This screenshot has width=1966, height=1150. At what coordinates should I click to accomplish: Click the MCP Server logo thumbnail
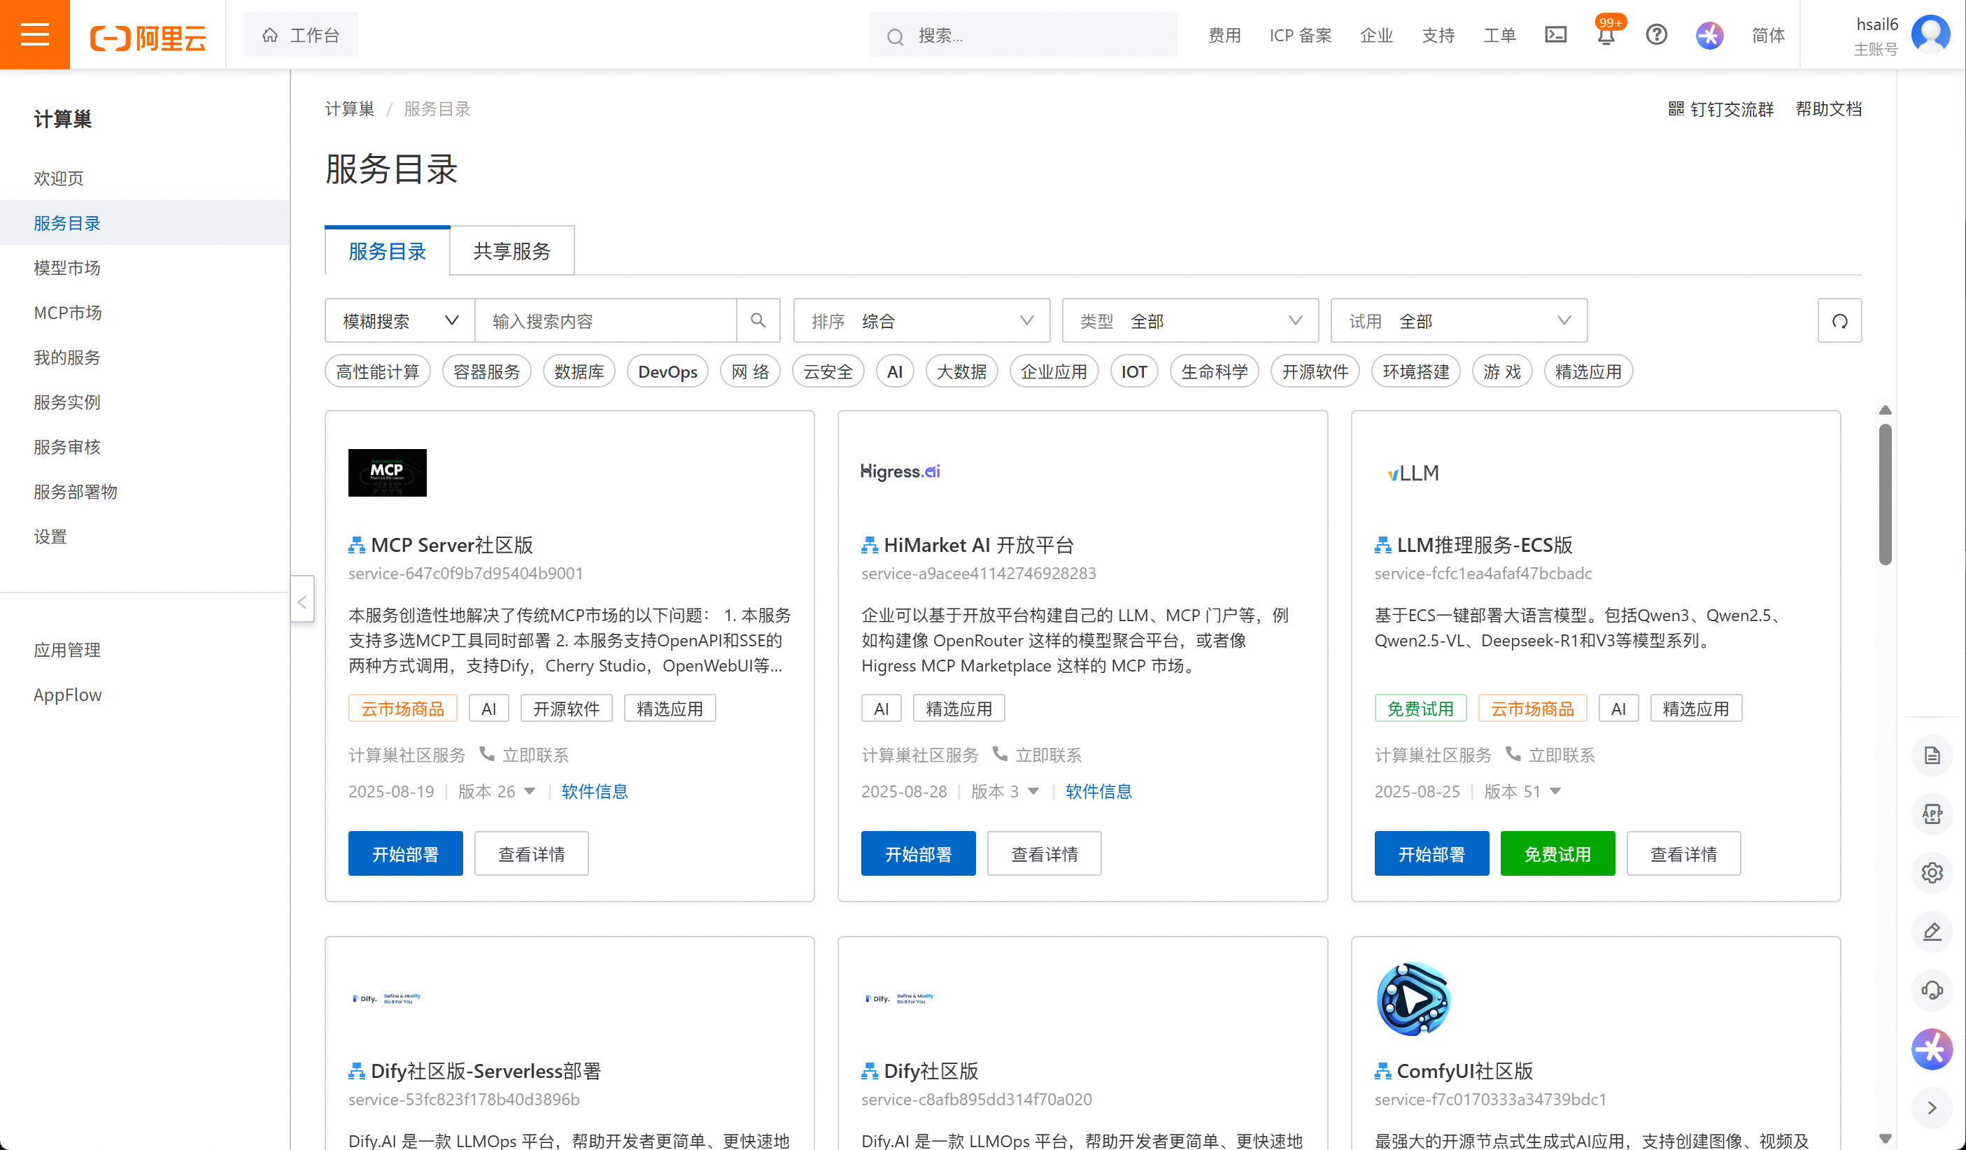point(387,472)
